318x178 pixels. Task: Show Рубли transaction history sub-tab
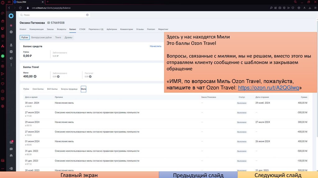(x=26, y=89)
